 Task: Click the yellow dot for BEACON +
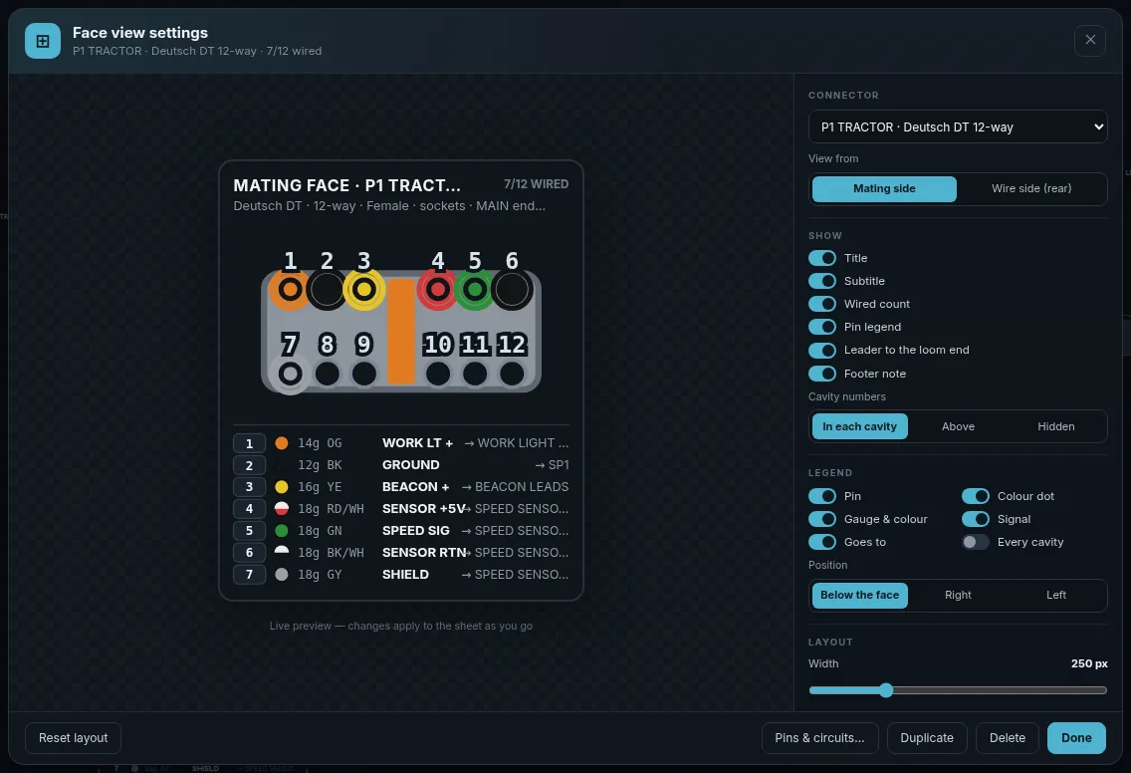282,487
